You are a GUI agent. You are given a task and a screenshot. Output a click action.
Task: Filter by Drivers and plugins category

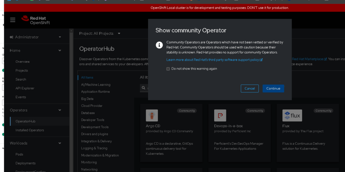click(94, 134)
